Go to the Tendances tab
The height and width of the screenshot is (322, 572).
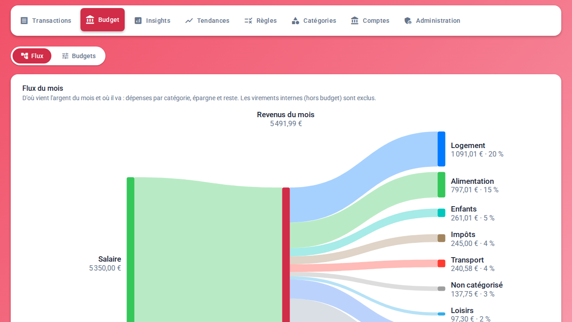tap(207, 21)
